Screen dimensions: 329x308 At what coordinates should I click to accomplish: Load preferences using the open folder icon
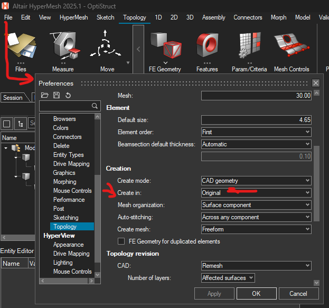pos(44,95)
